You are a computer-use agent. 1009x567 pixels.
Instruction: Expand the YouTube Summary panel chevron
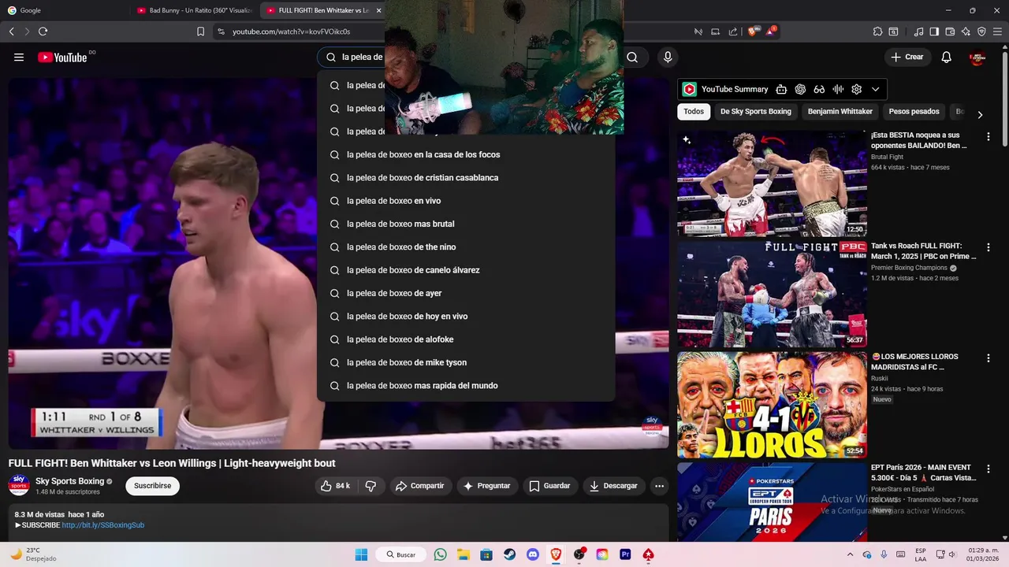click(875, 90)
